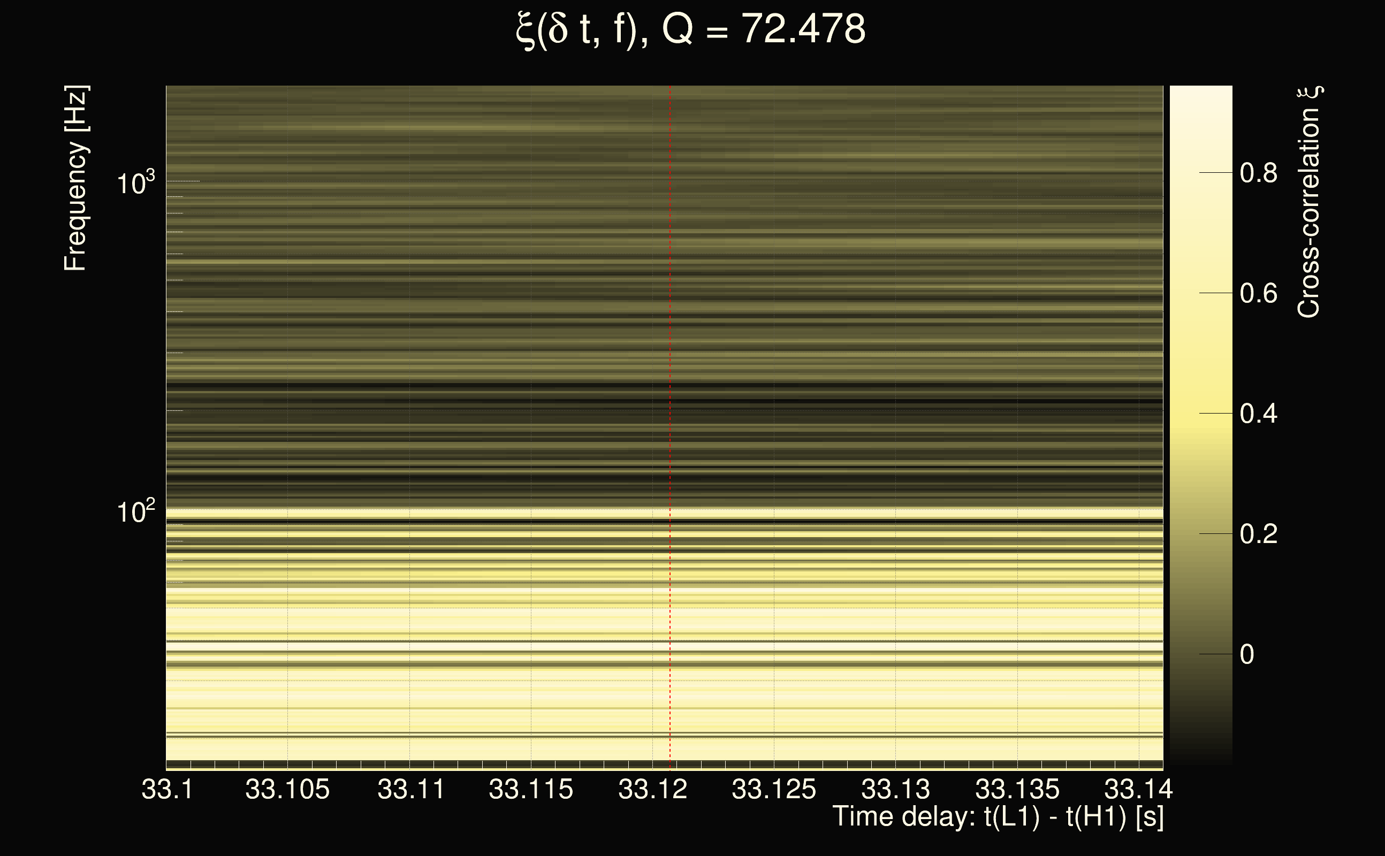Click the 33.14 time delay tick label
The height and width of the screenshot is (856, 1385).
[1138, 789]
